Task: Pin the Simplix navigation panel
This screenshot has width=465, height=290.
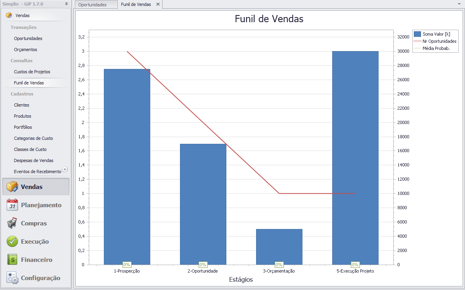Action: point(66,4)
